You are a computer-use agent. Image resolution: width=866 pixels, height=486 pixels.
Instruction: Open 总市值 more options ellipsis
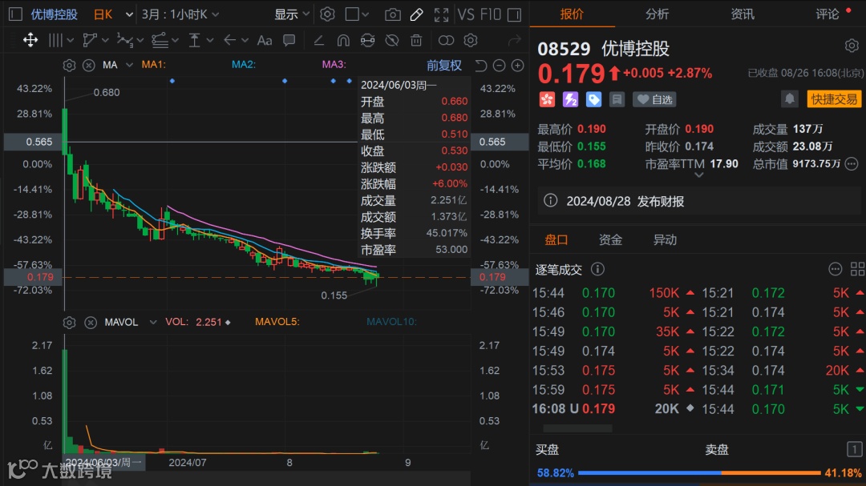tap(852, 163)
